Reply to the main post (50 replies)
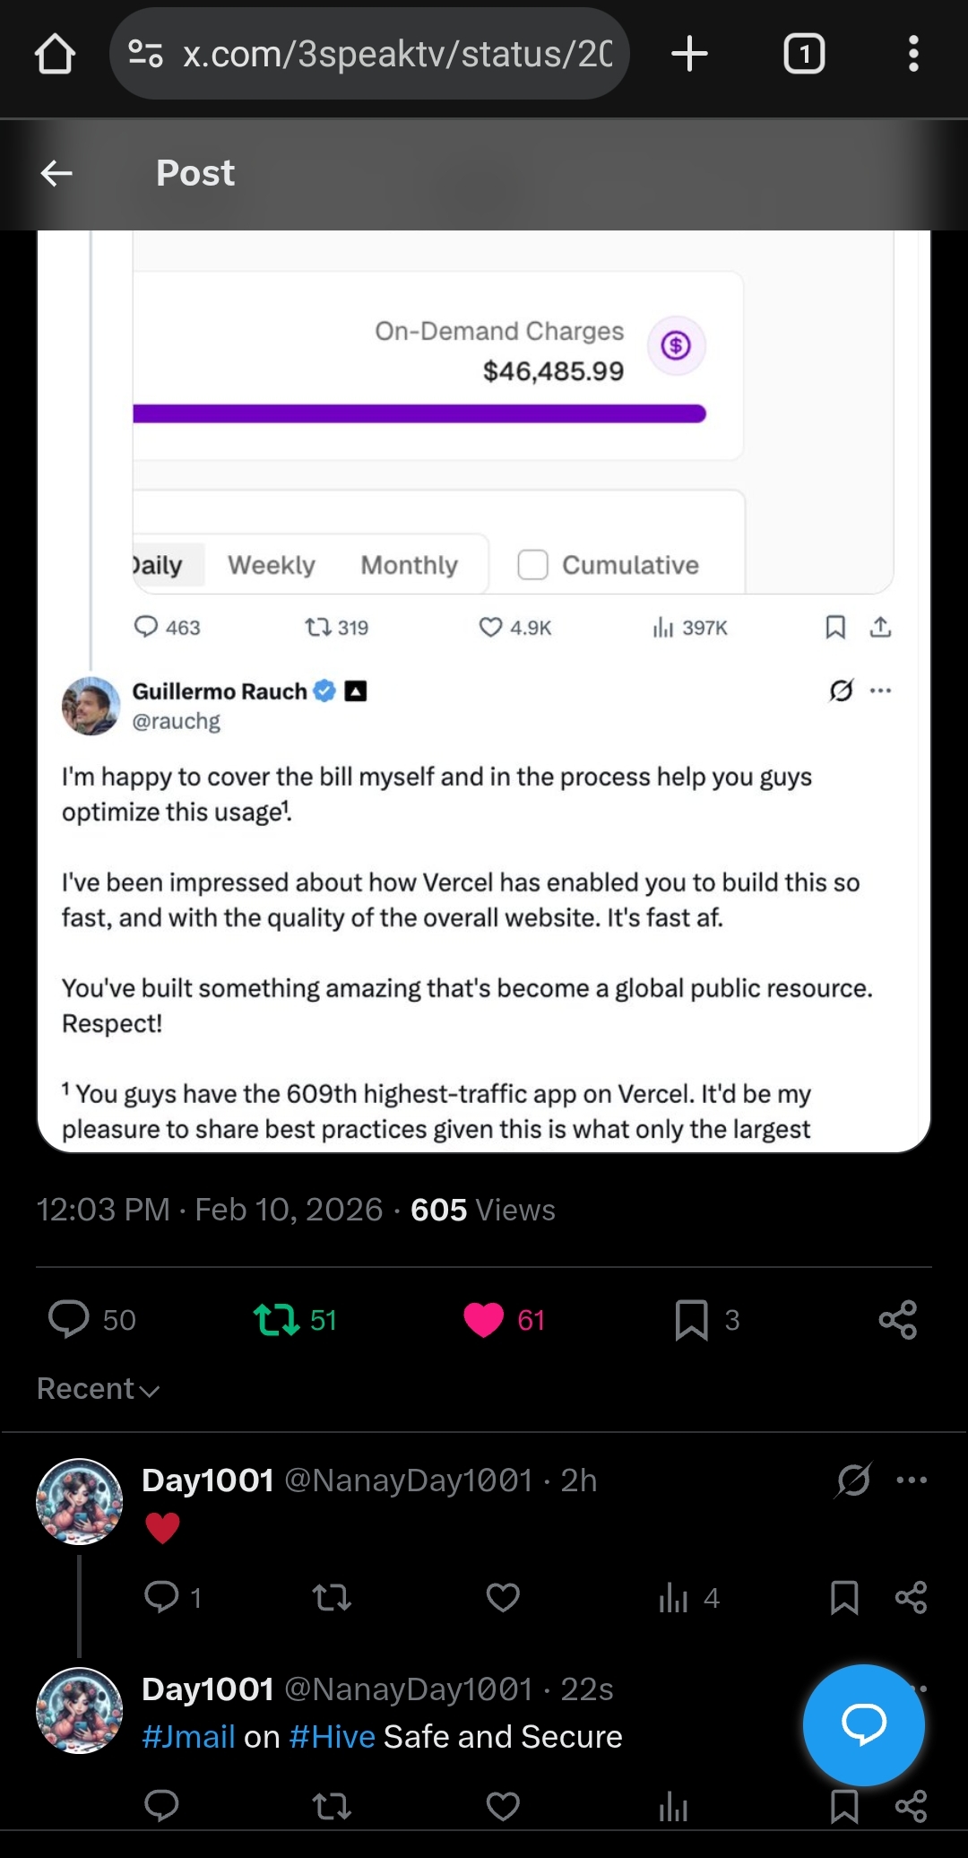Screen dimensions: 968x1858 click(x=68, y=1319)
